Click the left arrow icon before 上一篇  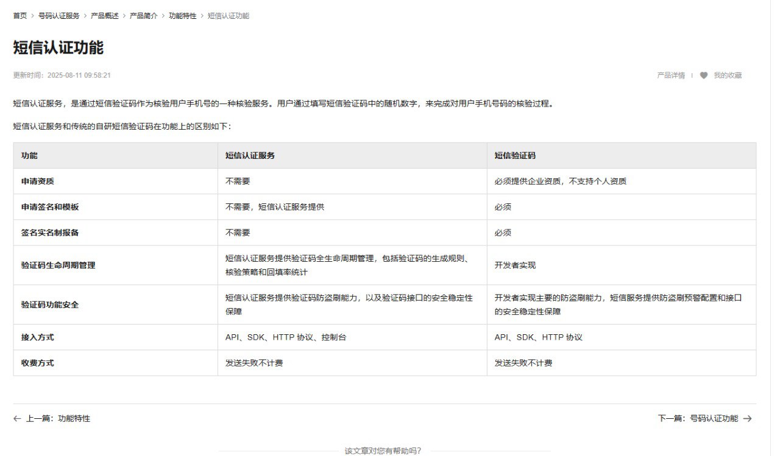[17, 419]
